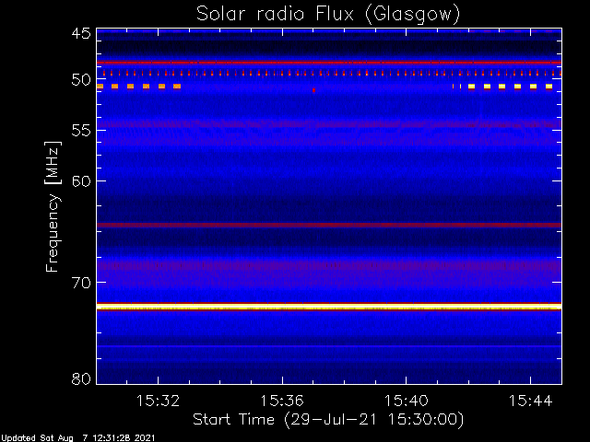The width and height of the screenshot is (590, 442).
Task: Click the 'Frequency [MHz]' axis label
Action: click(x=53, y=206)
